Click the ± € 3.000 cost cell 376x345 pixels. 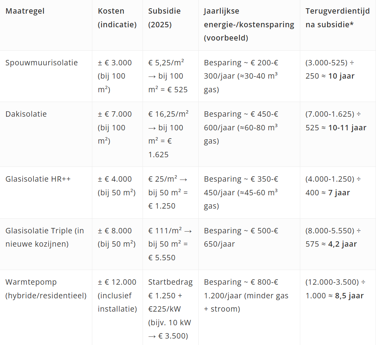tap(115, 76)
